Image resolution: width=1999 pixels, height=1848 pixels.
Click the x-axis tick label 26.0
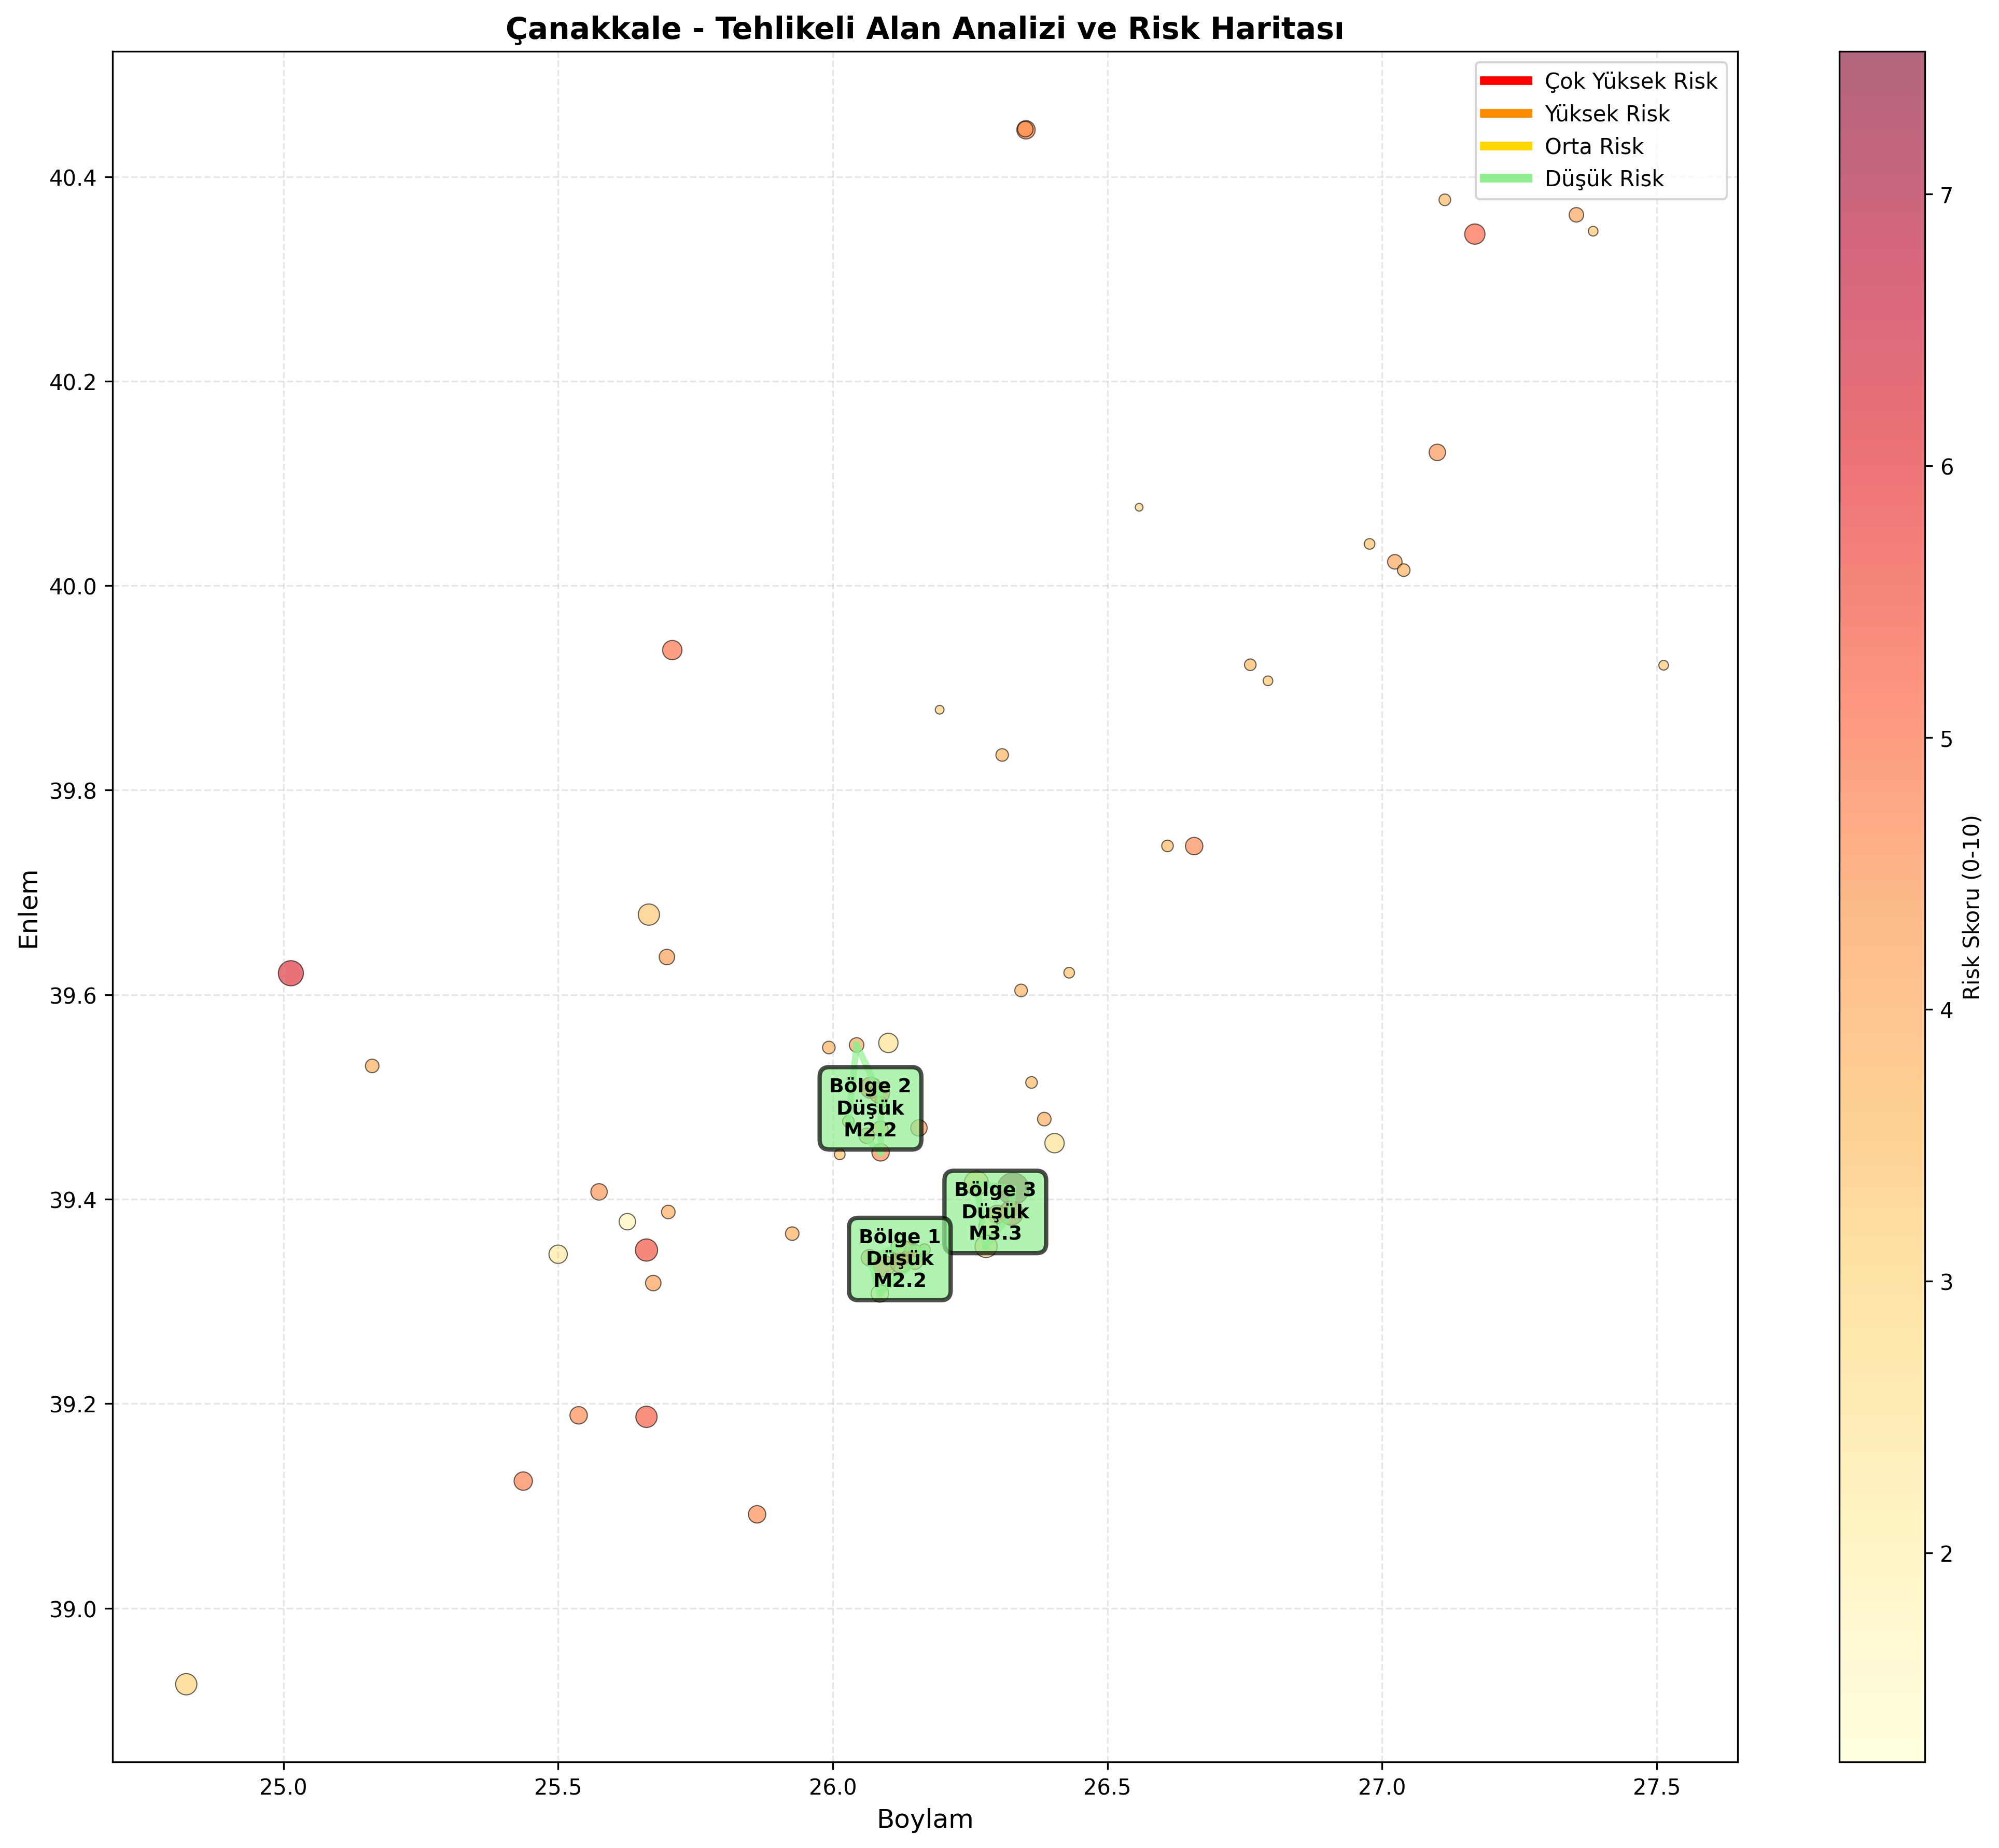click(x=833, y=1785)
